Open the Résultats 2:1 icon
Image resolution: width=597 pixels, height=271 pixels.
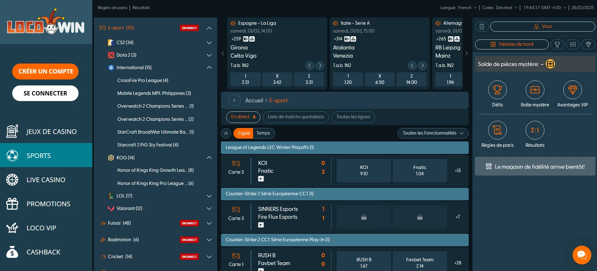[x=535, y=130]
